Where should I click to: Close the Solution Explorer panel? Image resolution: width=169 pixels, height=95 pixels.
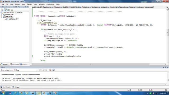click(28, 7)
